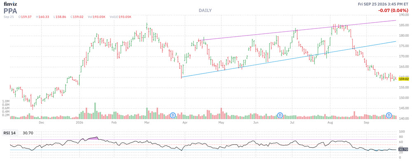Click the Aug month axis label
Image resolution: width=412 pixels, height=162 pixels.
330,122
